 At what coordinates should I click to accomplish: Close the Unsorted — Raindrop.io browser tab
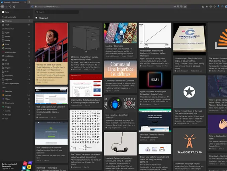[x=25, y=2]
